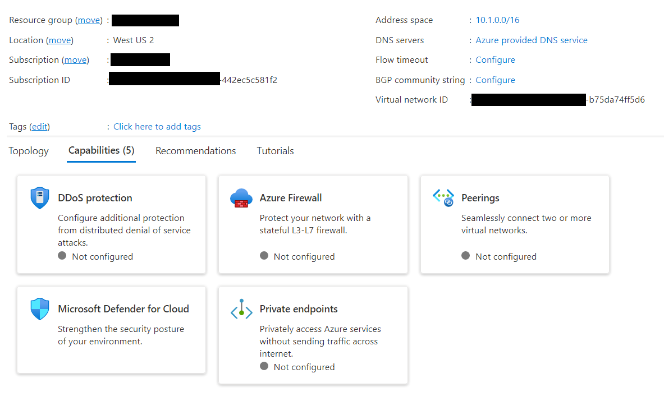Switch to the Topology tab
This screenshot has height=415, width=664.
29,151
